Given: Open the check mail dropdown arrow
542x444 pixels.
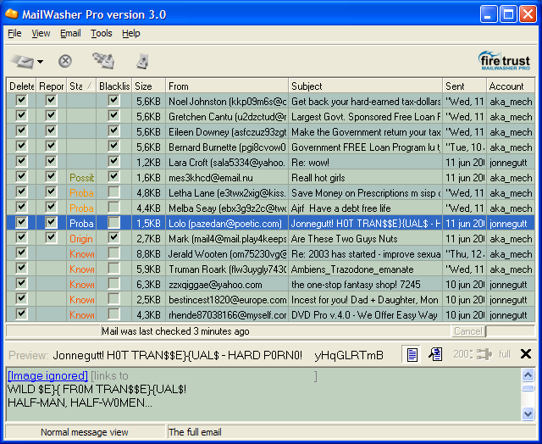Looking at the screenshot, I should click(40, 62).
